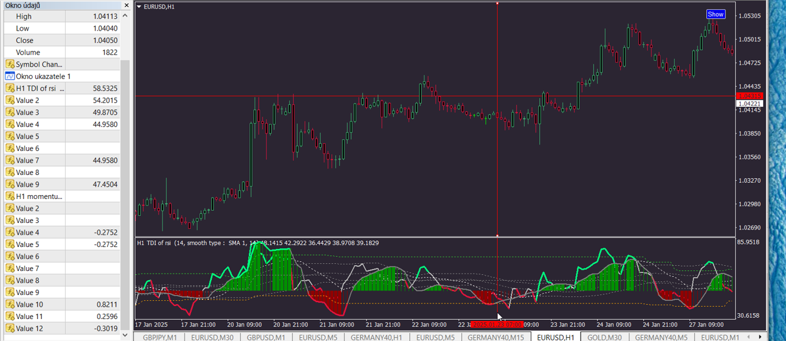Click the right arrow to scroll chart tabs
The width and height of the screenshot is (786, 341).
760,336
